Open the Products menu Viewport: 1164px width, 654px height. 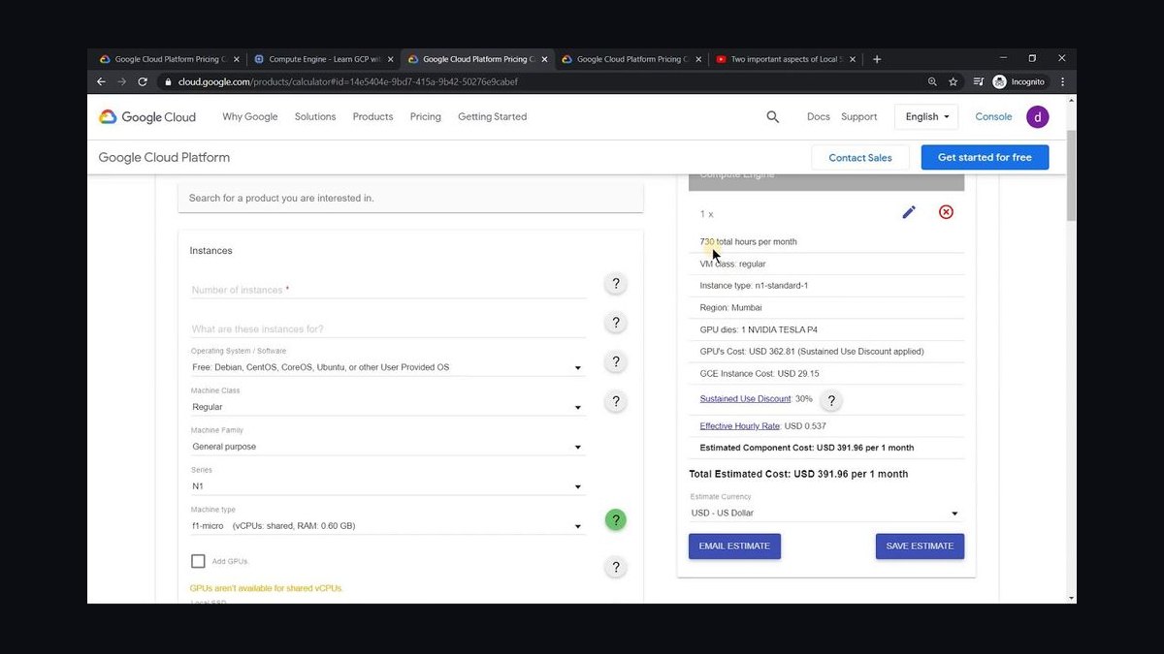point(373,117)
